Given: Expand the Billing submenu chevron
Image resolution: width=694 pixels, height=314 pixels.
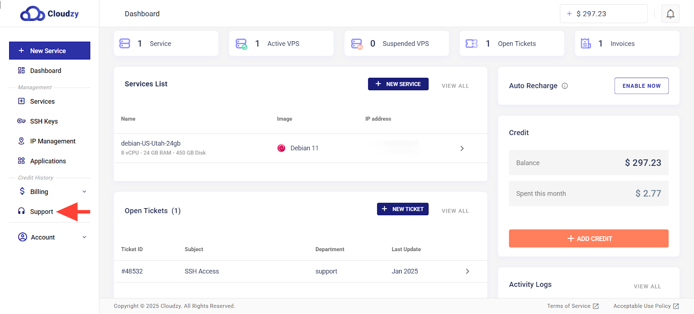Looking at the screenshot, I should 84,192.
